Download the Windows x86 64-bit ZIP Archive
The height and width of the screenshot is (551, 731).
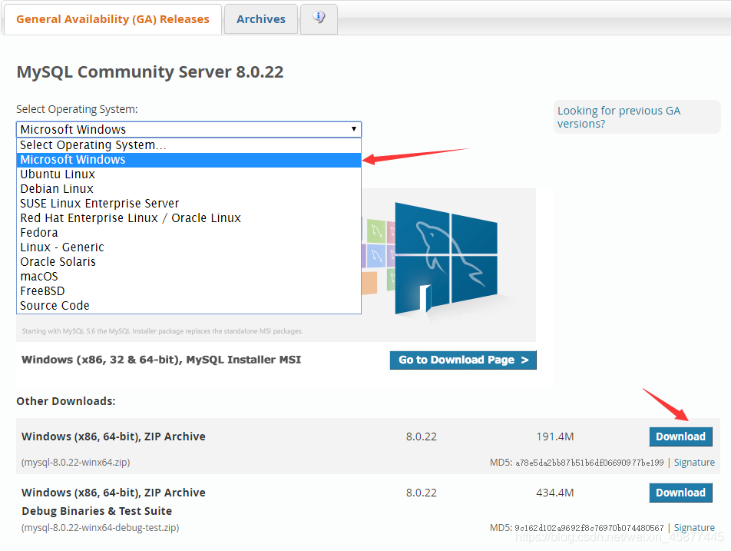[x=680, y=436]
